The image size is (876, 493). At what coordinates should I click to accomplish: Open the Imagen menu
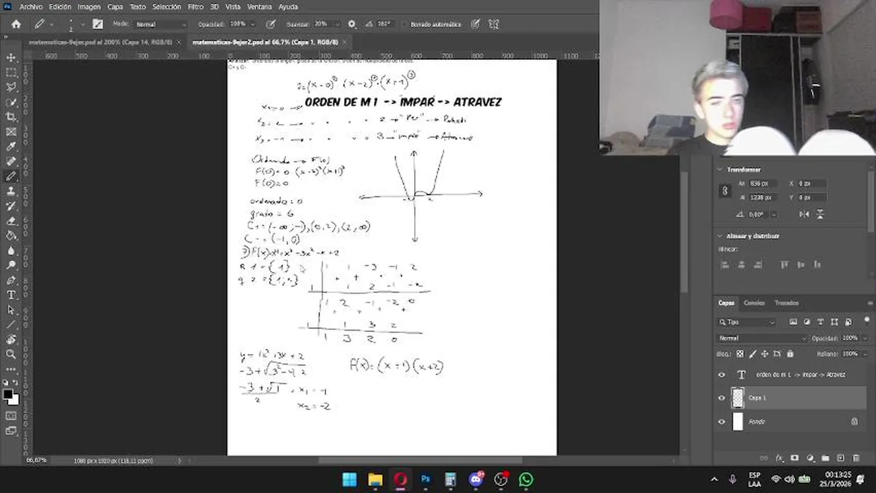[x=88, y=6]
